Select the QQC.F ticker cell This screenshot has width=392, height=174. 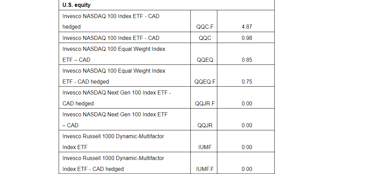(205, 27)
